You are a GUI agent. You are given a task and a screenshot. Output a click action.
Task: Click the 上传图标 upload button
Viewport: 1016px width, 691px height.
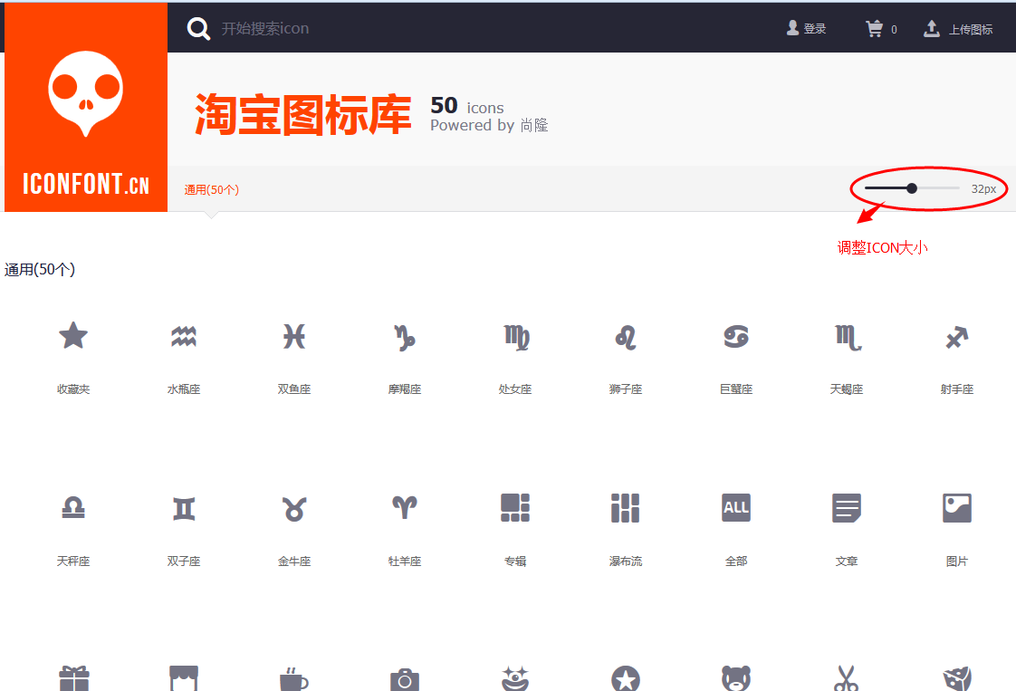click(958, 28)
